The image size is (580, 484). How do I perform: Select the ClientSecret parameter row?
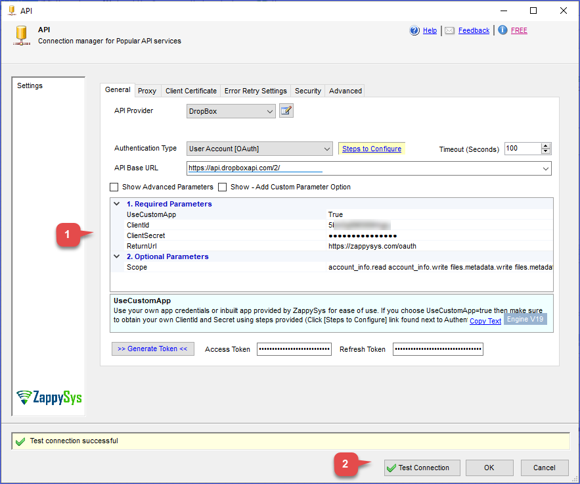tap(332, 235)
